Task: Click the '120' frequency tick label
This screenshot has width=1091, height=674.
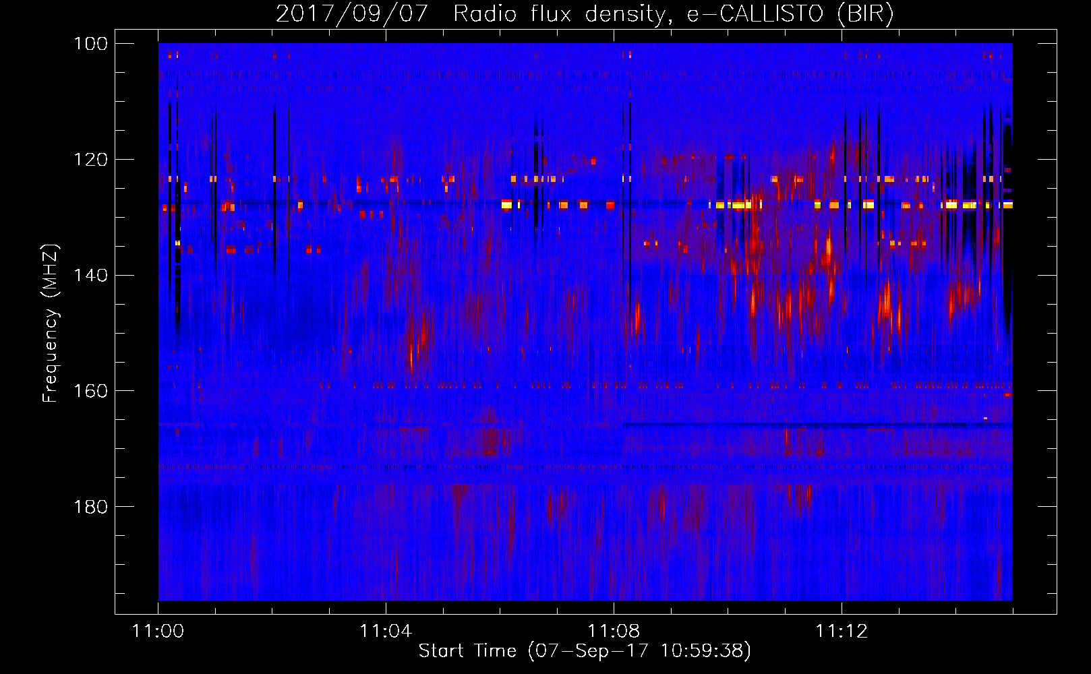Action: [x=90, y=160]
